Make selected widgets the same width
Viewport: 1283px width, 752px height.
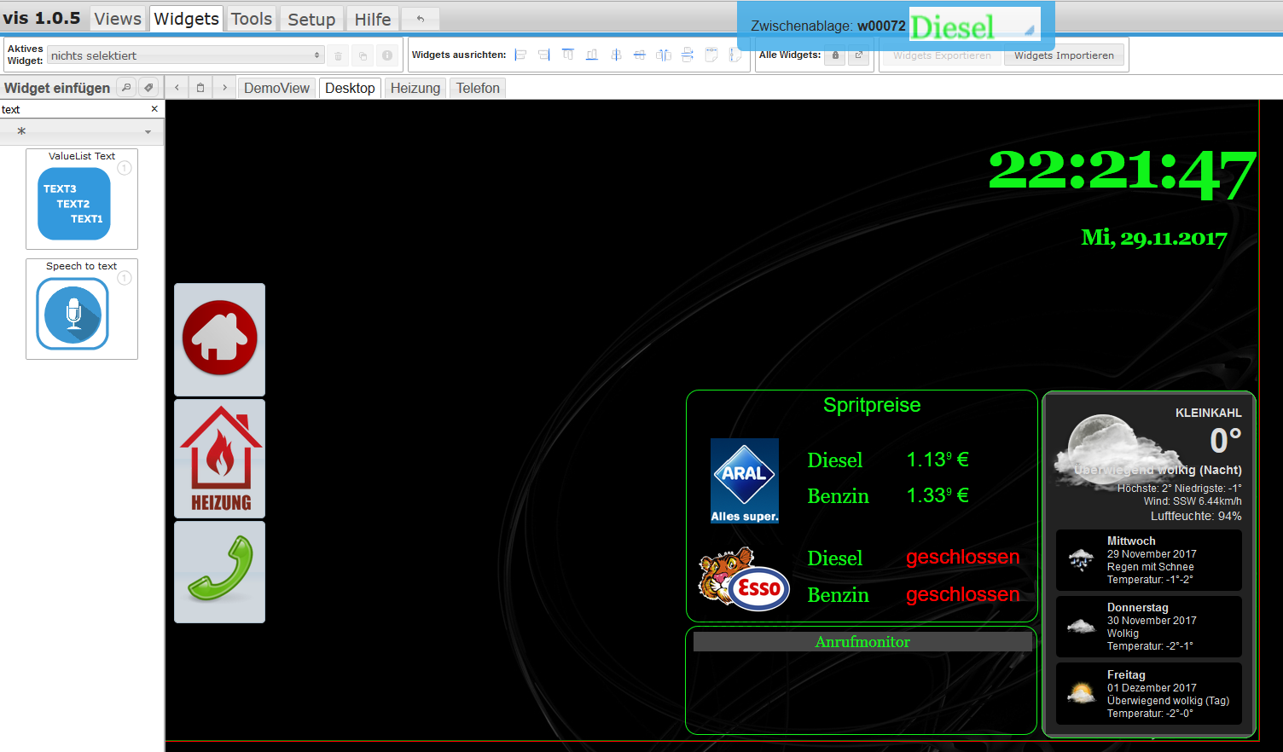tap(711, 55)
